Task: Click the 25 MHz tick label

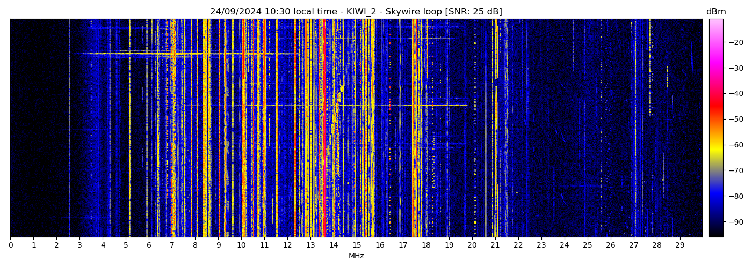Action: 587,245
